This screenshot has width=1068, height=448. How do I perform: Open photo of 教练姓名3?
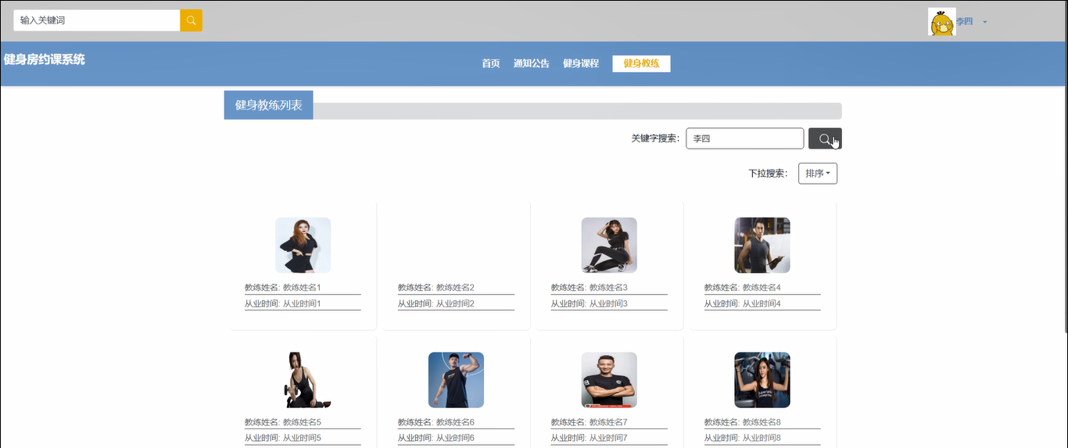[x=609, y=245]
